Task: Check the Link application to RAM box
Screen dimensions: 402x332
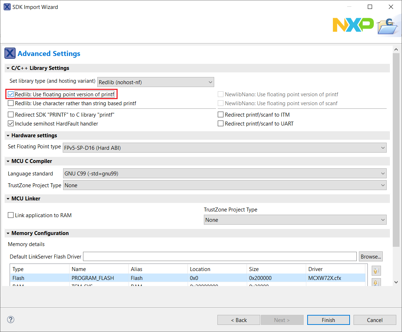Action: [x=11, y=215]
